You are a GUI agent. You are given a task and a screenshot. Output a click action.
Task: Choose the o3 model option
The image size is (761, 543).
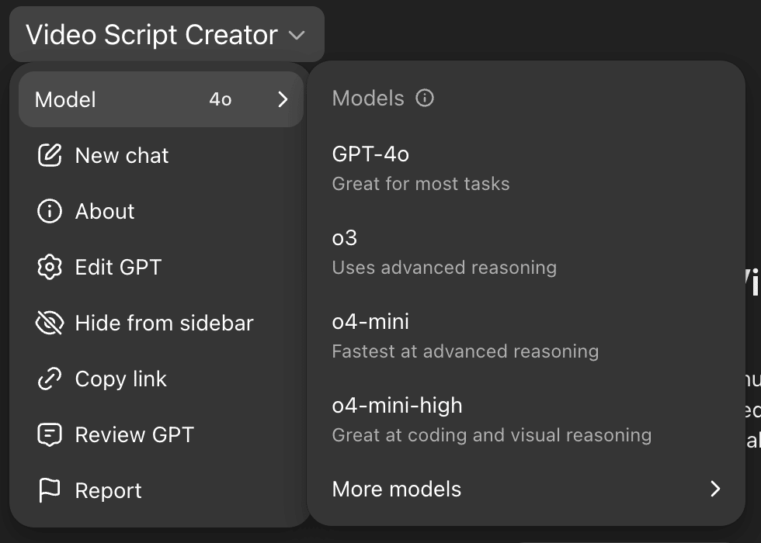[526, 252]
